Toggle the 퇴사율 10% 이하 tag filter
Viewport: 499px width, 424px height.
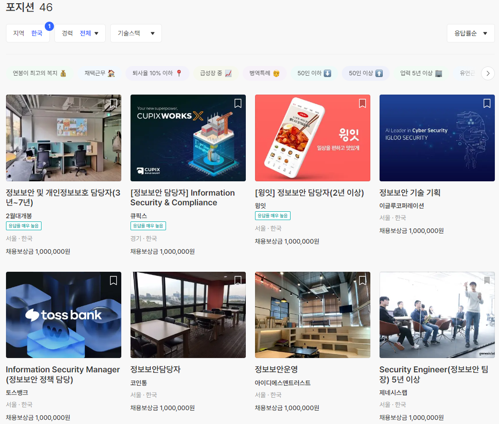point(157,73)
